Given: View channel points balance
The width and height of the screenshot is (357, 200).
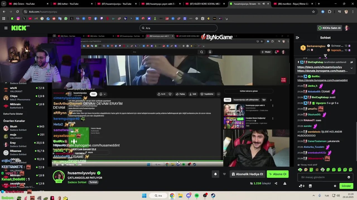Looking at the screenshot, I should [301, 186].
